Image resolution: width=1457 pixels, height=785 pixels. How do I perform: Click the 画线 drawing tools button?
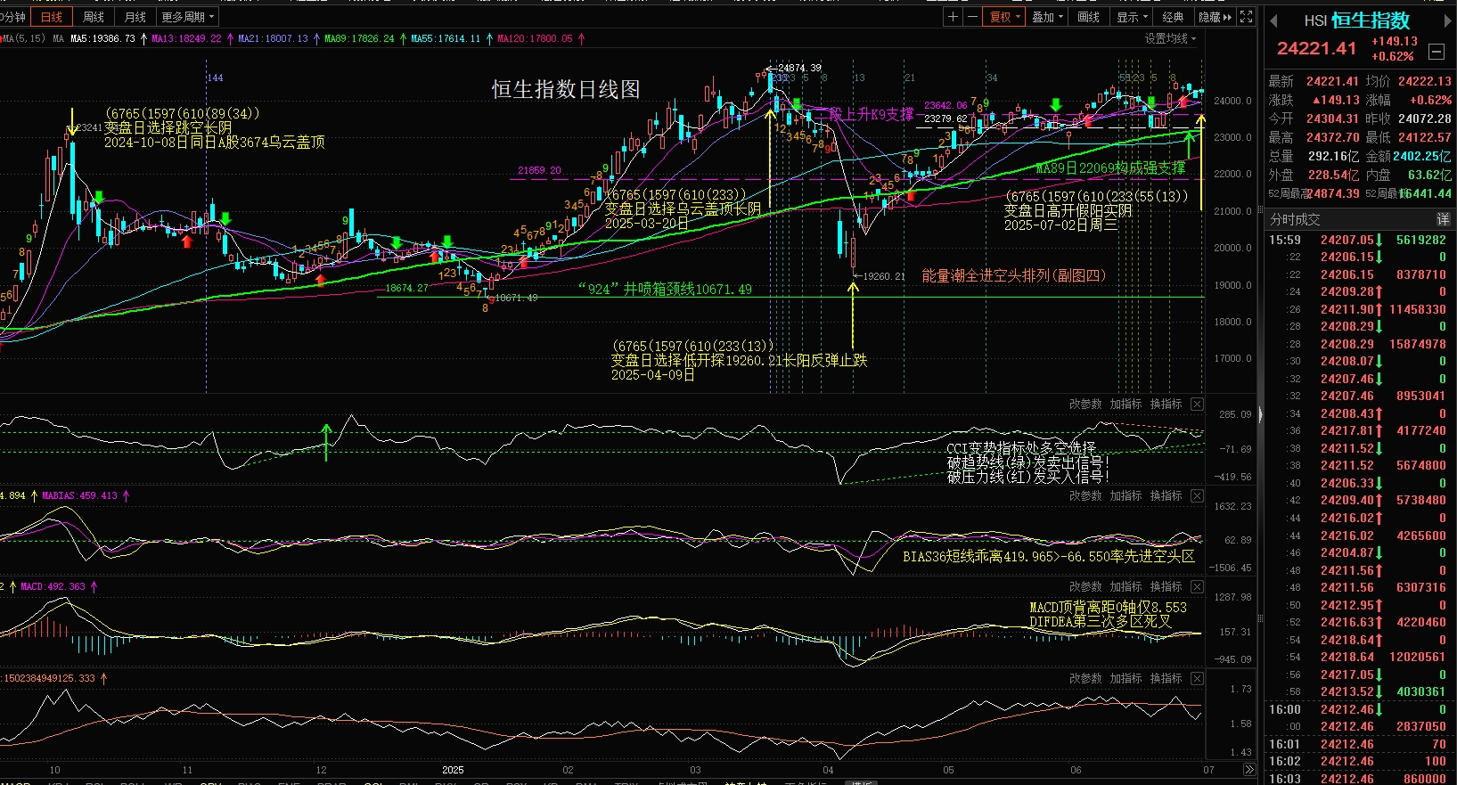click(x=1089, y=17)
